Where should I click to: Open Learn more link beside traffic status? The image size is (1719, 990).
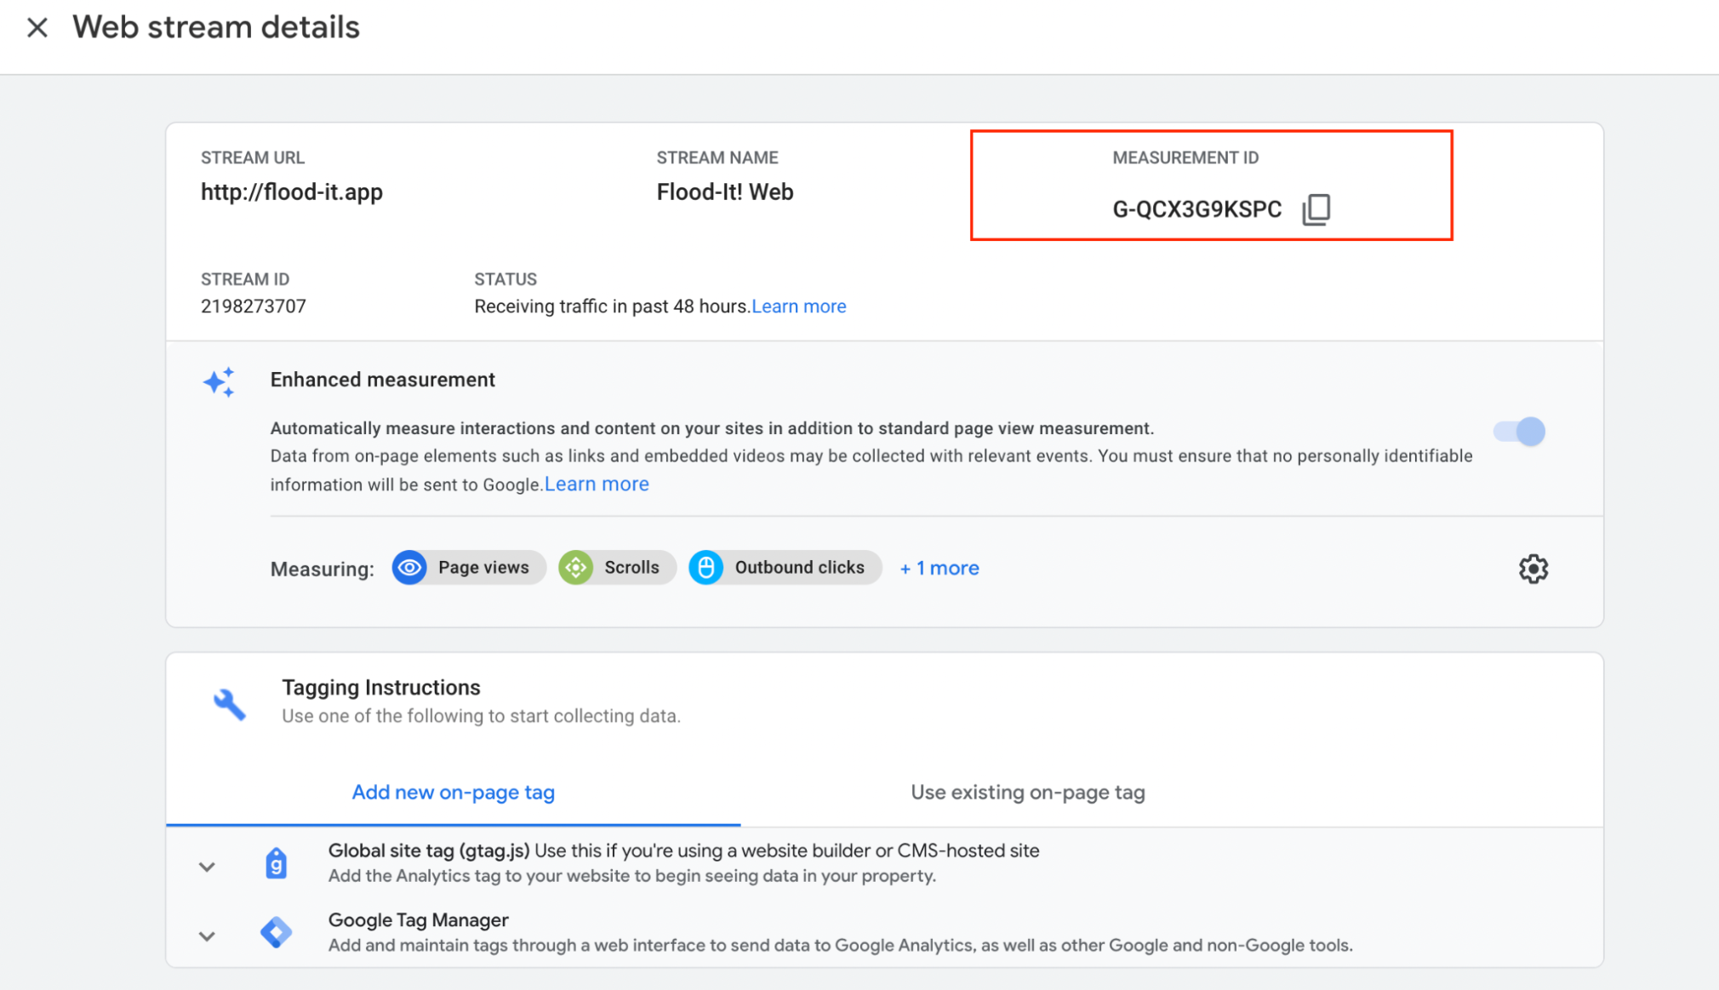[x=798, y=306]
